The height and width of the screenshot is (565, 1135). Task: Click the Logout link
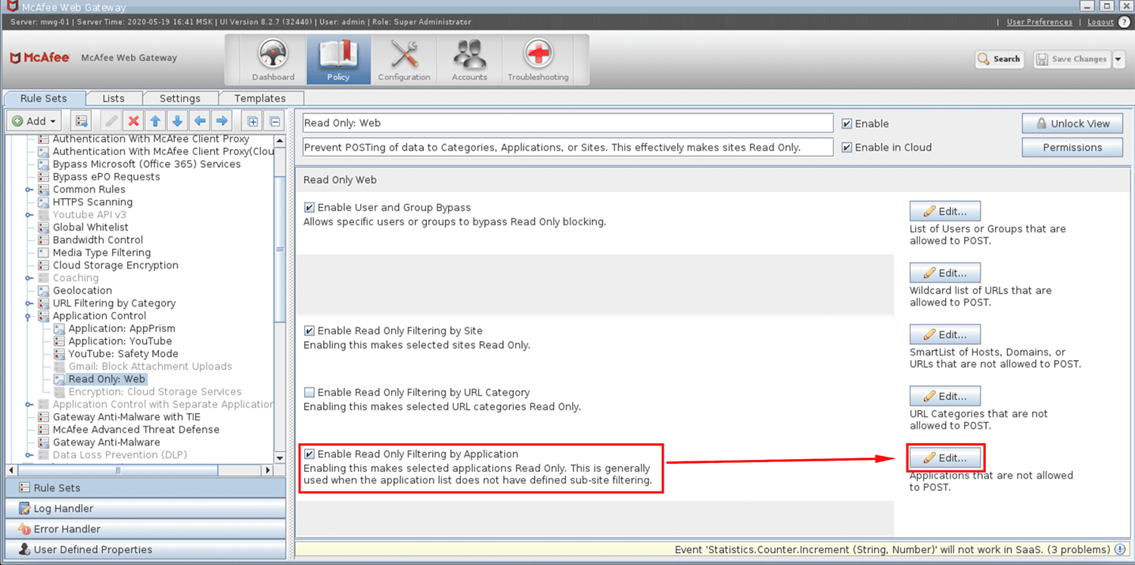pos(1099,22)
